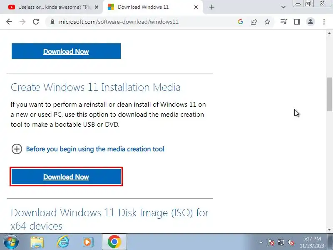Open a new tab with plus button
The image size is (333, 250).
[x=212, y=7]
